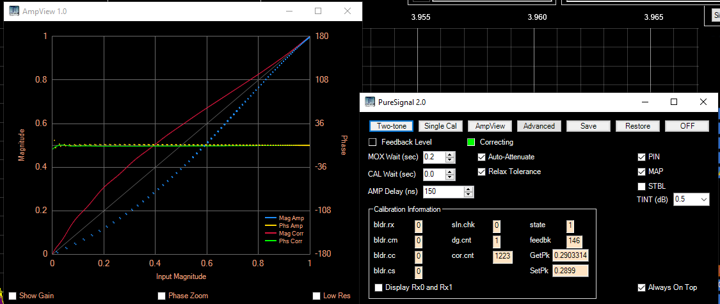720x304 pixels.
Task: Click the AmpView window title icon
Action: click(13, 12)
